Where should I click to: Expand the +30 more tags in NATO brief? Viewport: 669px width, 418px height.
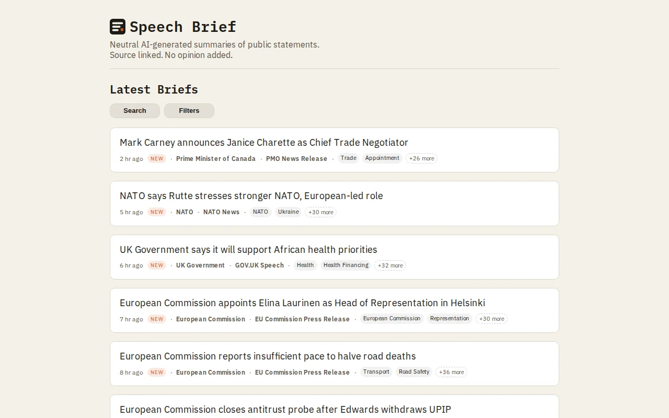click(x=320, y=212)
